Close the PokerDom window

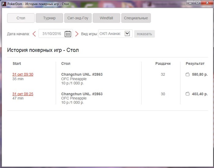(207, 3)
